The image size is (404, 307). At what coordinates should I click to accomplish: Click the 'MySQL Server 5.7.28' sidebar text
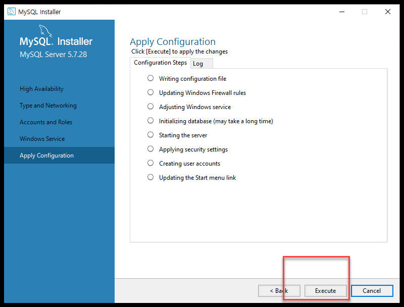coord(54,55)
